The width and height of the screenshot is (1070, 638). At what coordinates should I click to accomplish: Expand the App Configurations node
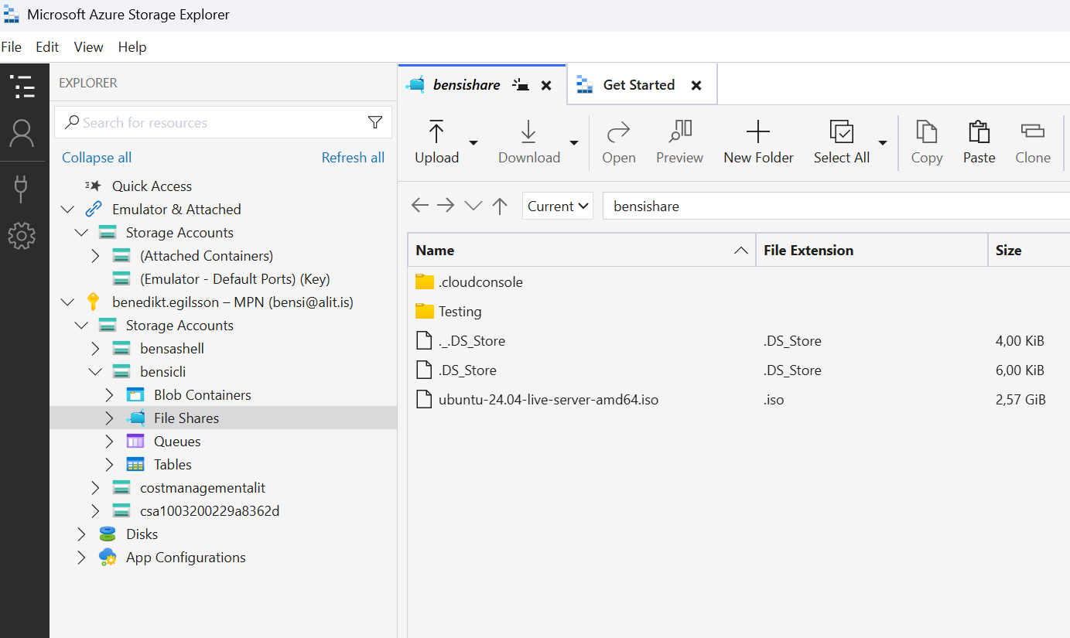pos(81,557)
